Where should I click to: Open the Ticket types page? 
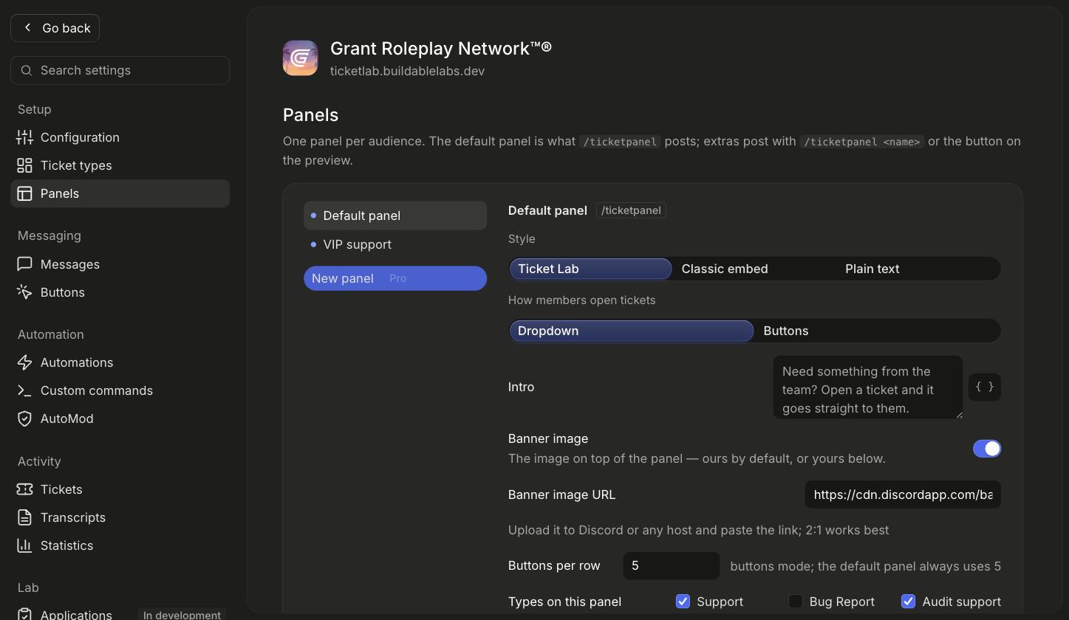click(120, 165)
